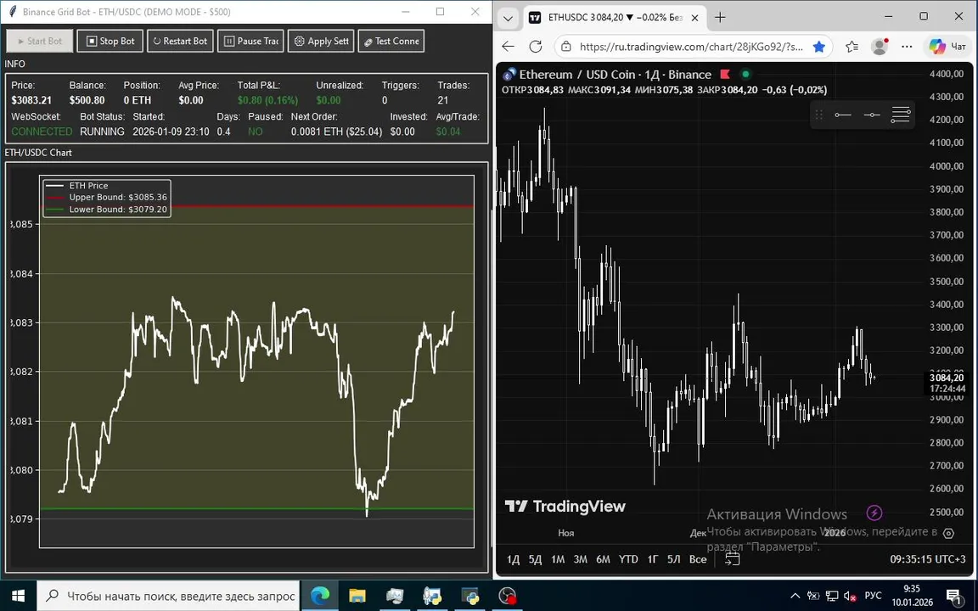Select the Все range on TradingView

tap(698, 559)
